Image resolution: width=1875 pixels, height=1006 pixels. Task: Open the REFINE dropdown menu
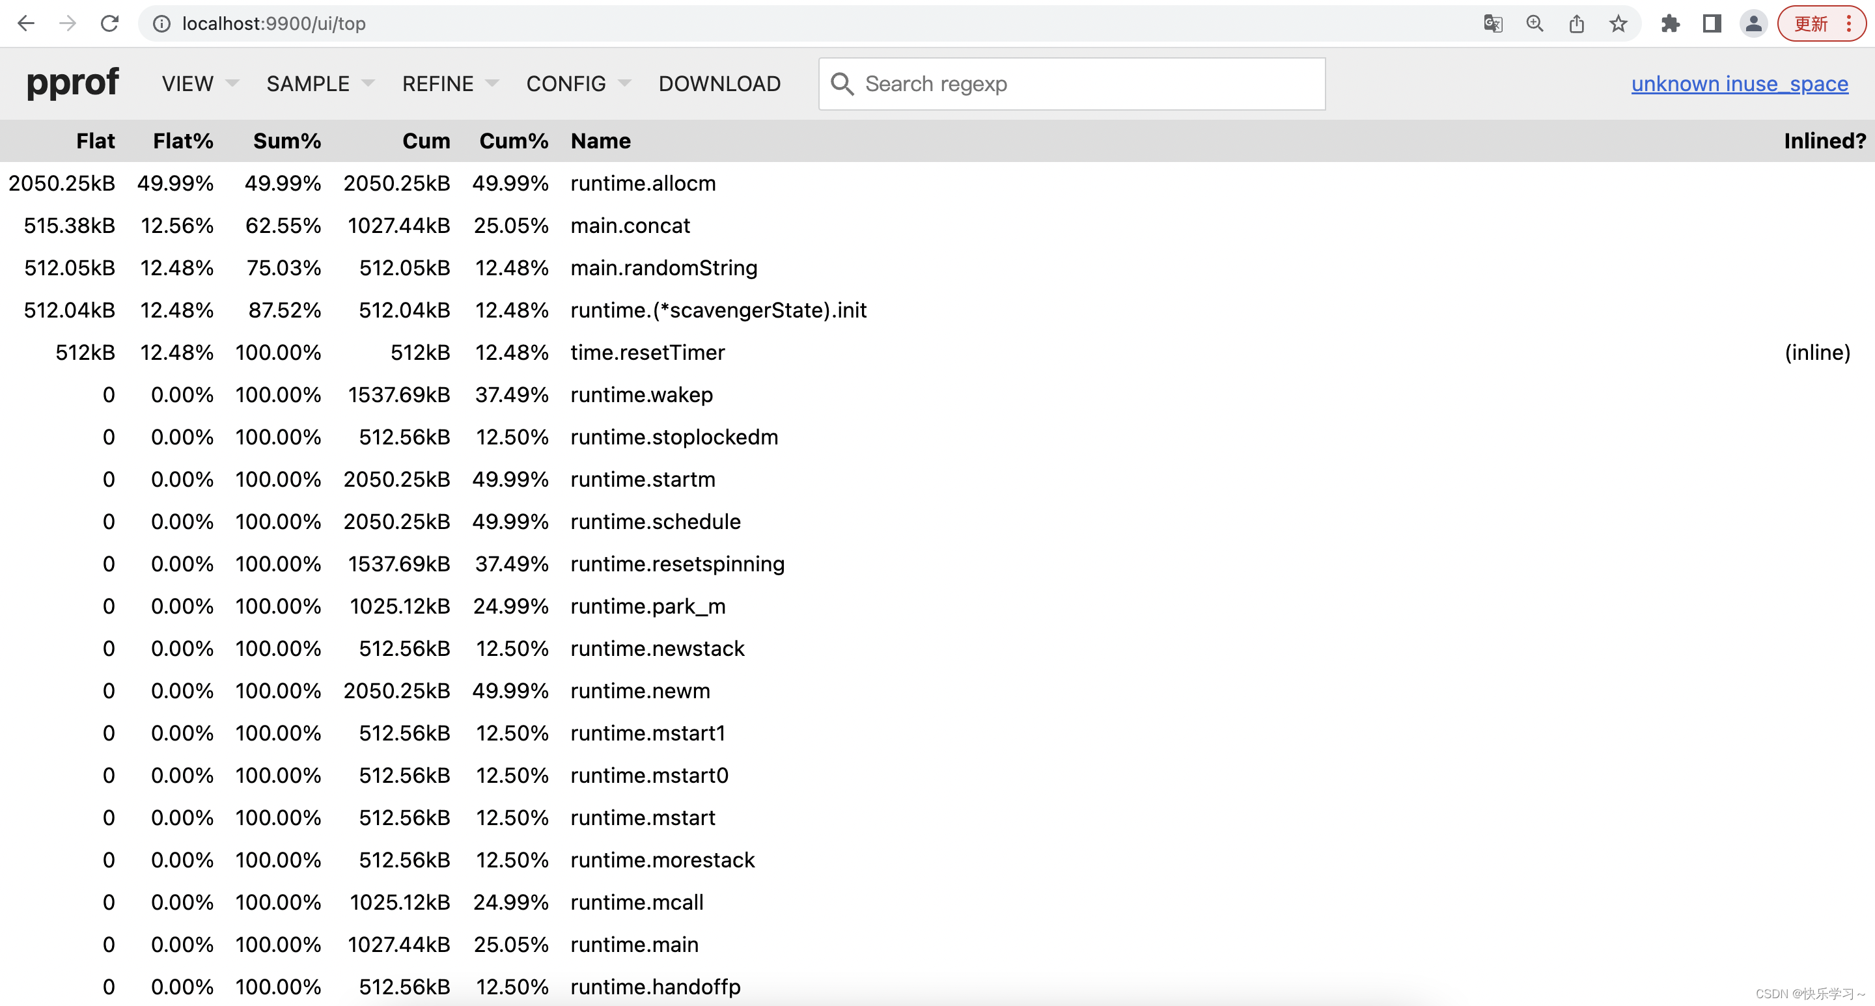(451, 84)
